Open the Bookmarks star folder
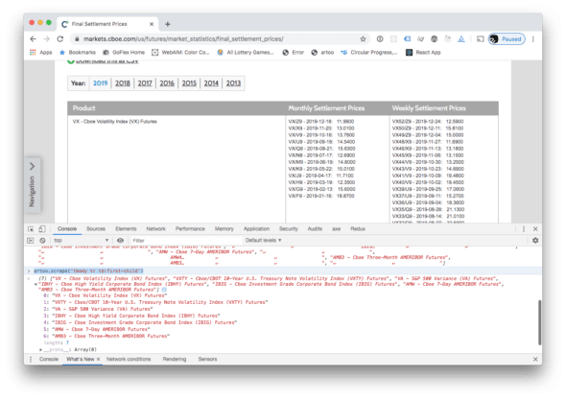This screenshot has width=566, height=399. pos(78,53)
